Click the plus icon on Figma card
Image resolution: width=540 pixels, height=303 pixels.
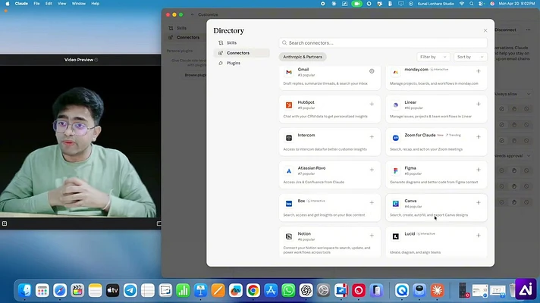tap(479, 170)
